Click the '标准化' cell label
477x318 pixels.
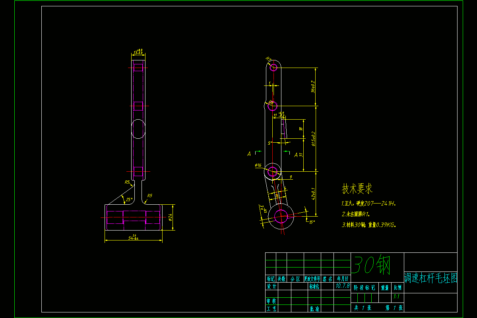[x=314, y=286]
